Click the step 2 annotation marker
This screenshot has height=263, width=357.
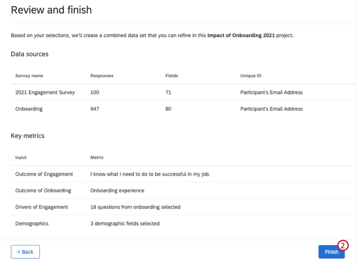point(344,246)
